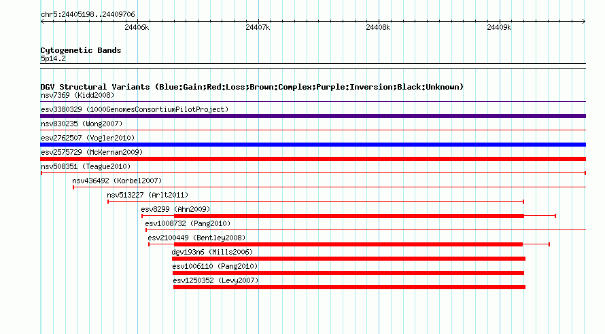
Task: Click the red dgv193n6 loss bar
Action: click(x=349, y=259)
